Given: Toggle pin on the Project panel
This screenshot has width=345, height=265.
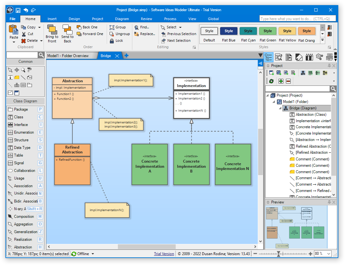Looking at the screenshot, I should click(x=329, y=66).
